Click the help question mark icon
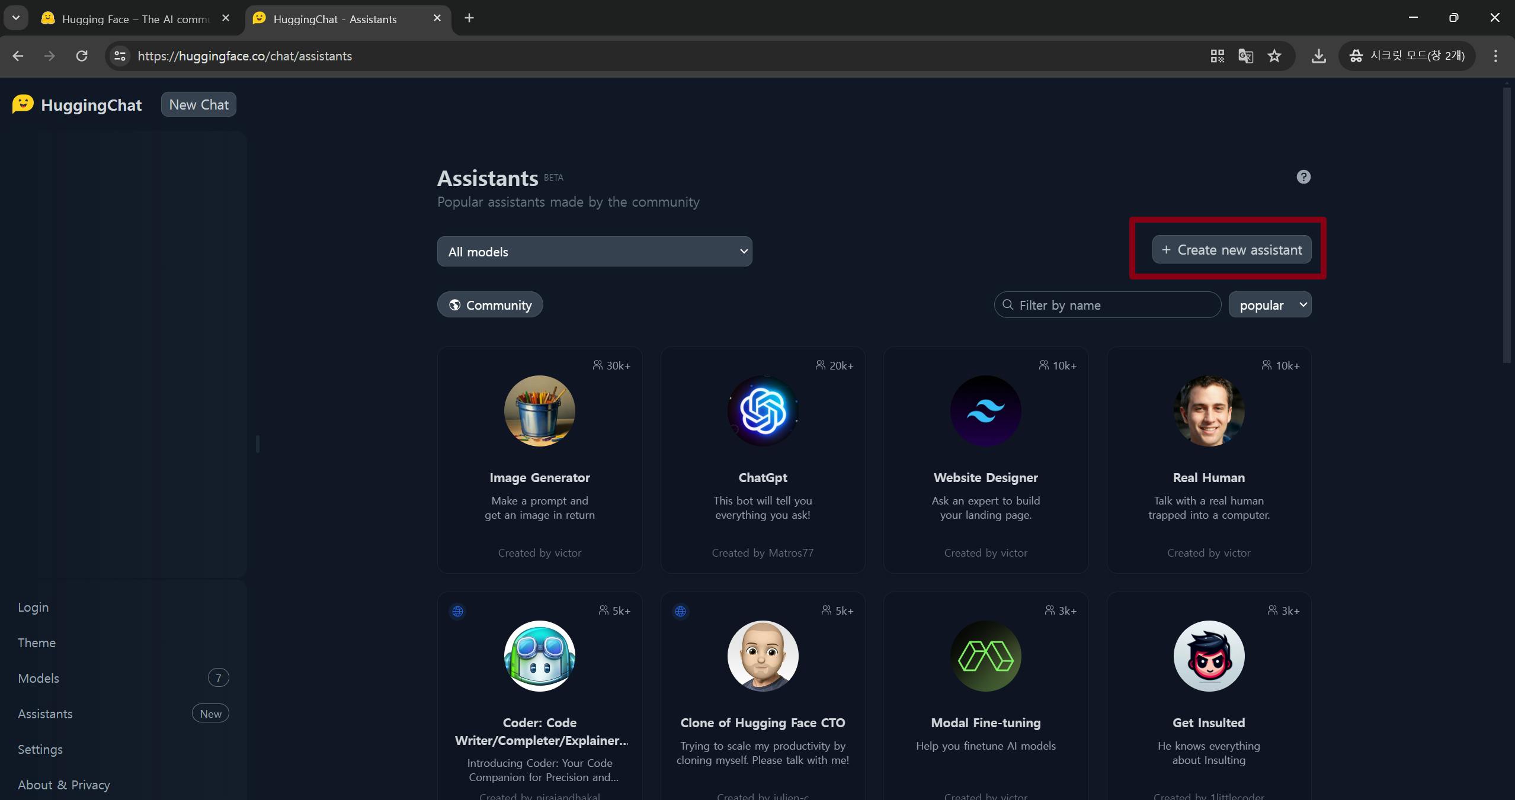Image resolution: width=1515 pixels, height=800 pixels. (x=1303, y=177)
